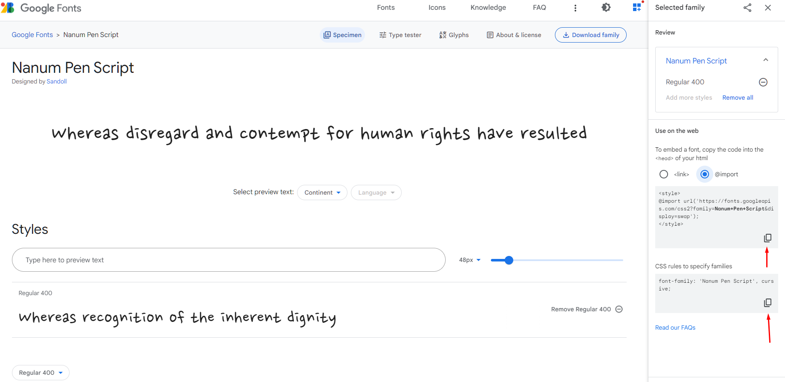Click the 'Regular 400' label above the sample
This screenshot has width=785, height=382.
35,293
